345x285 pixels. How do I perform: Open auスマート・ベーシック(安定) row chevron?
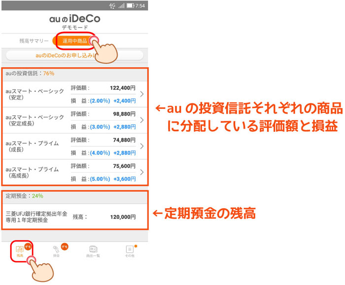point(142,94)
